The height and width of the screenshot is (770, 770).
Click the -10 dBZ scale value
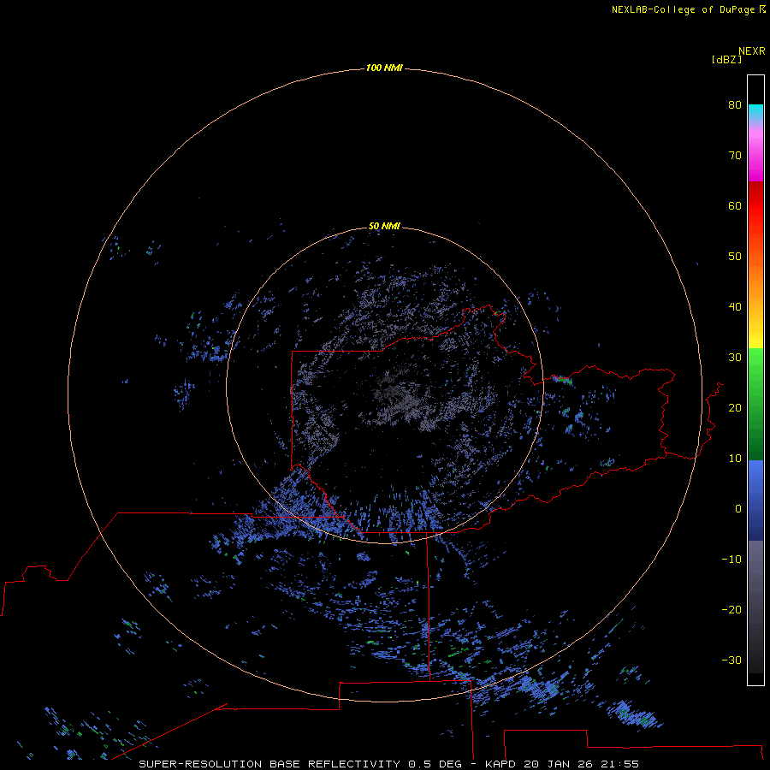pos(731,560)
